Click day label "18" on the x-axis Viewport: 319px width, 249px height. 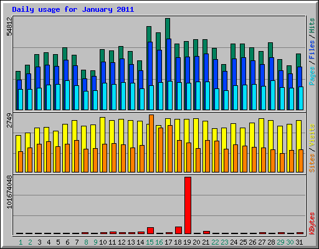[x=178, y=242]
